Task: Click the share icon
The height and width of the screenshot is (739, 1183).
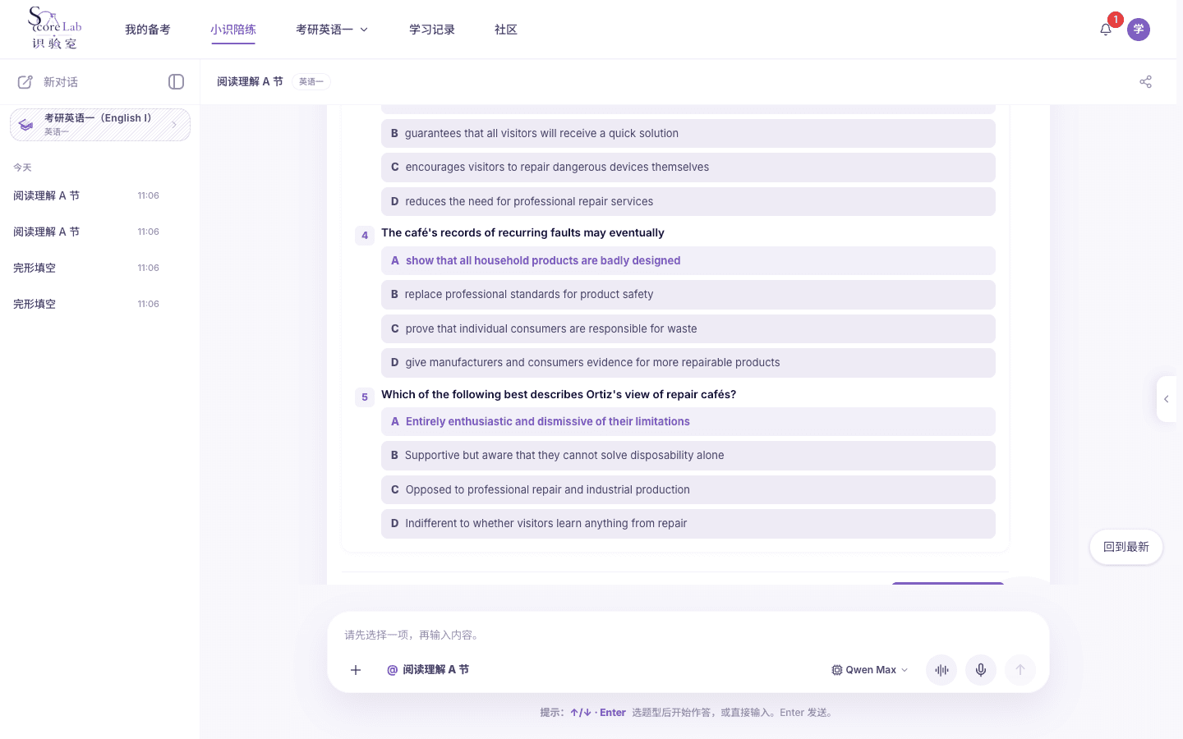Action: click(x=1146, y=82)
